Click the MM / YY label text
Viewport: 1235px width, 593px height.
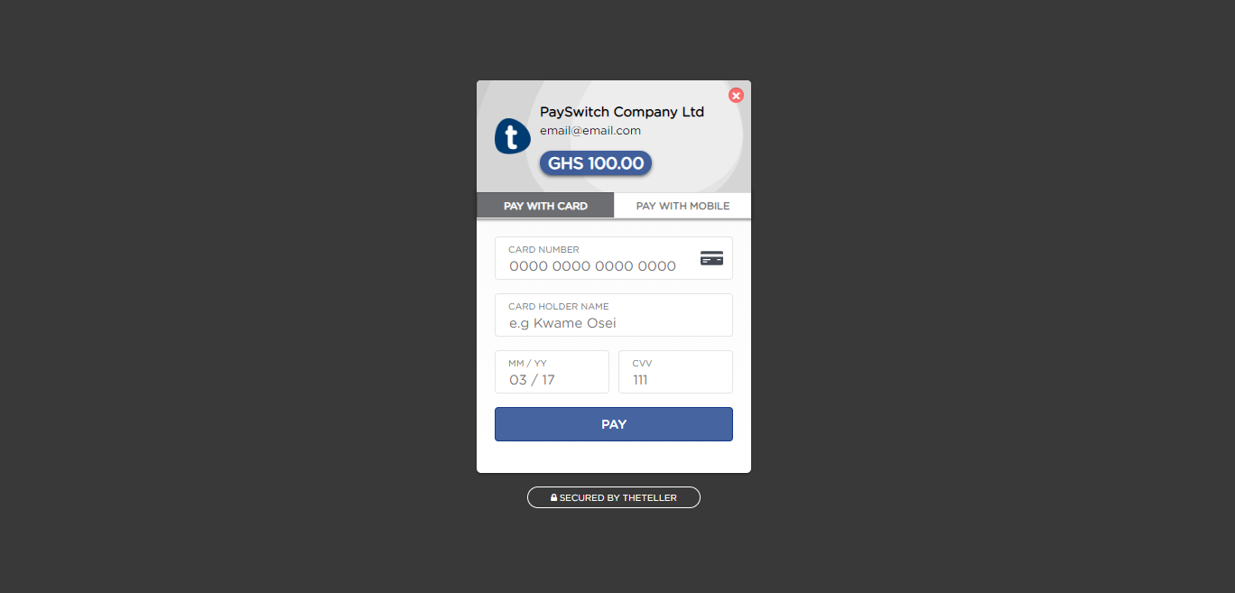(527, 363)
